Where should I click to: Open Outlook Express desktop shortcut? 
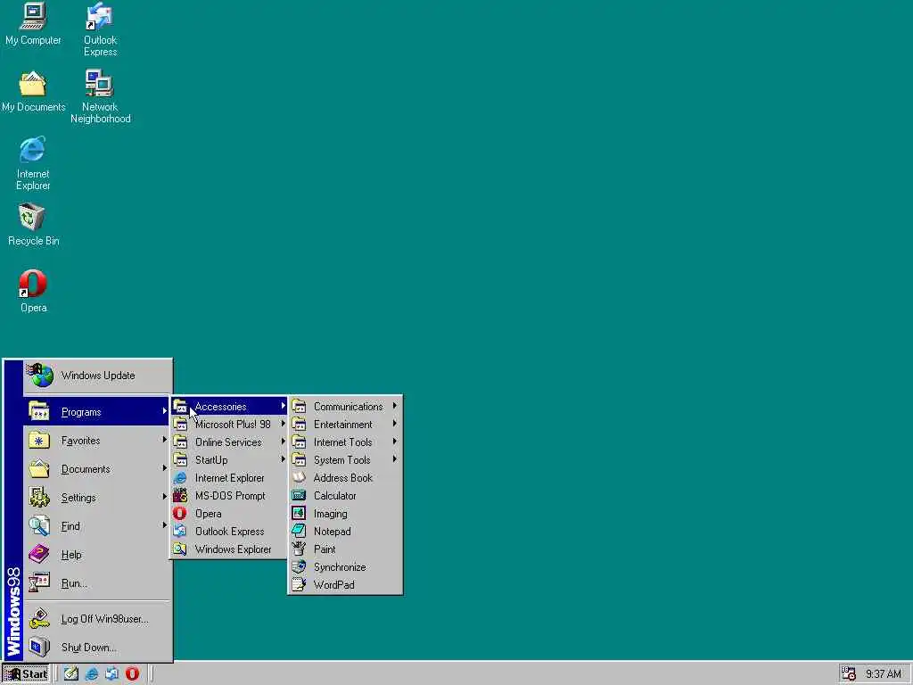(x=100, y=29)
